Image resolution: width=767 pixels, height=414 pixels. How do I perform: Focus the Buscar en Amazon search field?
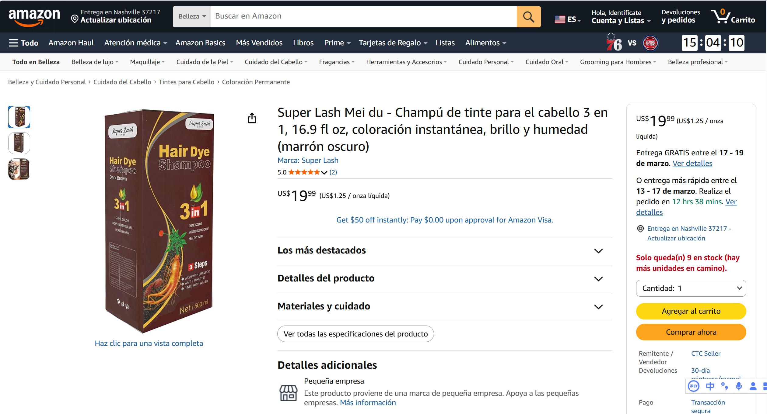(x=364, y=17)
